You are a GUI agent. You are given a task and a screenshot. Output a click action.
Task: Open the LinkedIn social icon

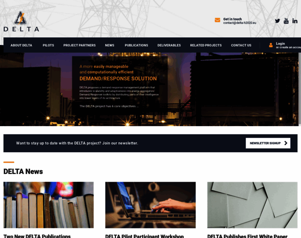click(x=295, y=21)
